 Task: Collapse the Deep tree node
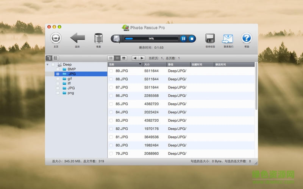[47, 65]
